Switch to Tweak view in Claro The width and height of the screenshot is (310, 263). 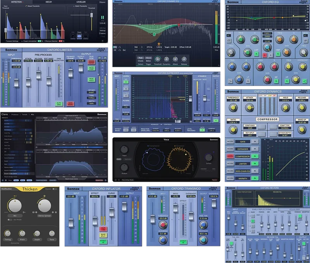click(25, 114)
